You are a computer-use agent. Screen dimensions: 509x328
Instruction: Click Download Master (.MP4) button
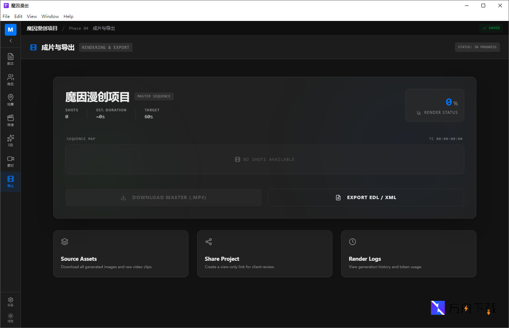pos(163,198)
